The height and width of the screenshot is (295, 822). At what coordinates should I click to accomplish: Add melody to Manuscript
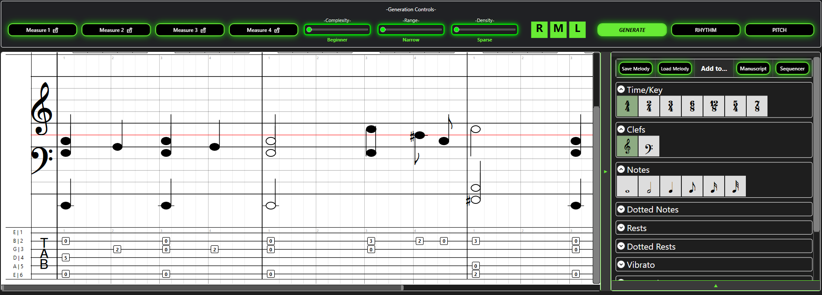click(753, 69)
